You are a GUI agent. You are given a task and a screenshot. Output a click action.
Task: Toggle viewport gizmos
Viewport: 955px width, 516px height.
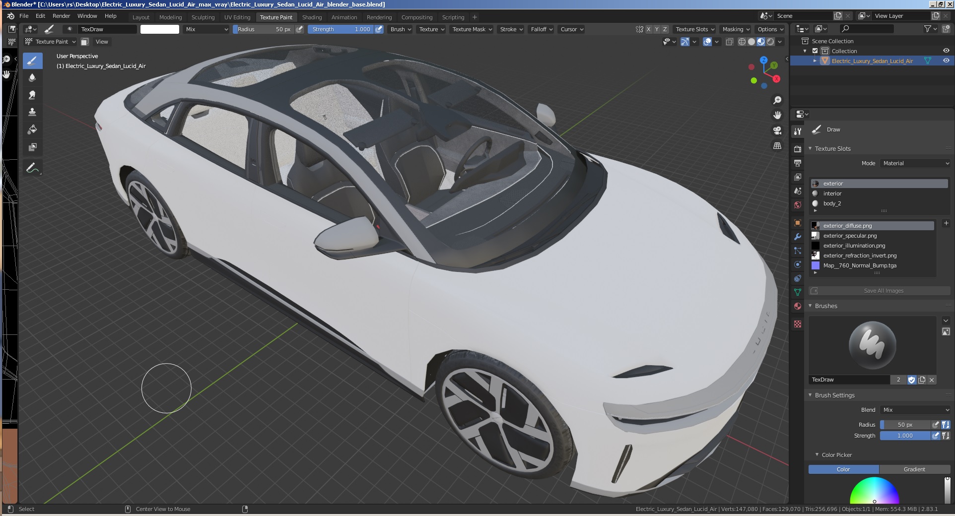click(685, 42)
